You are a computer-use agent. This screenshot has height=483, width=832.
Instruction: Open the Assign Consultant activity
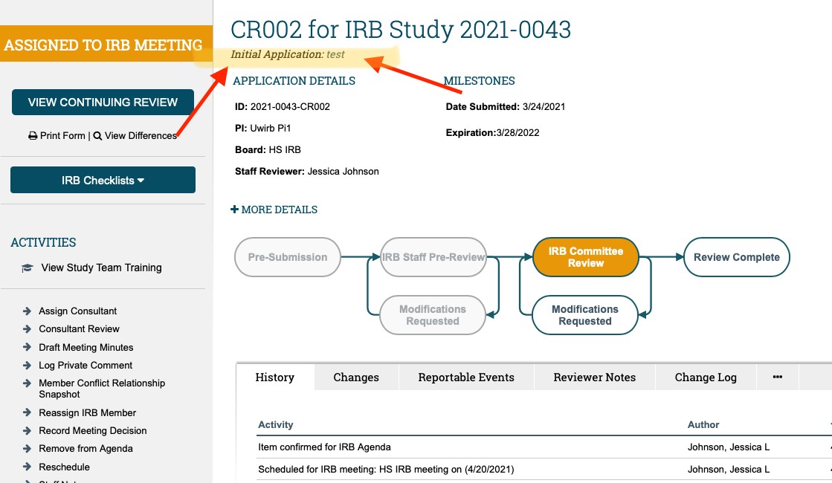(77, 311)
